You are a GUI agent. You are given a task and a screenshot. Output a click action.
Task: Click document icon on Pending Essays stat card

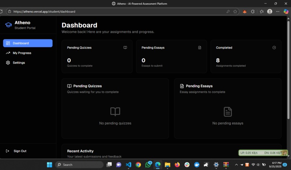pos(200,48)
